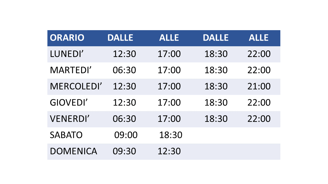Click the 18:30 closing time on SABATO
This screenshot has height=184, width=328.
tap(171, 135)
